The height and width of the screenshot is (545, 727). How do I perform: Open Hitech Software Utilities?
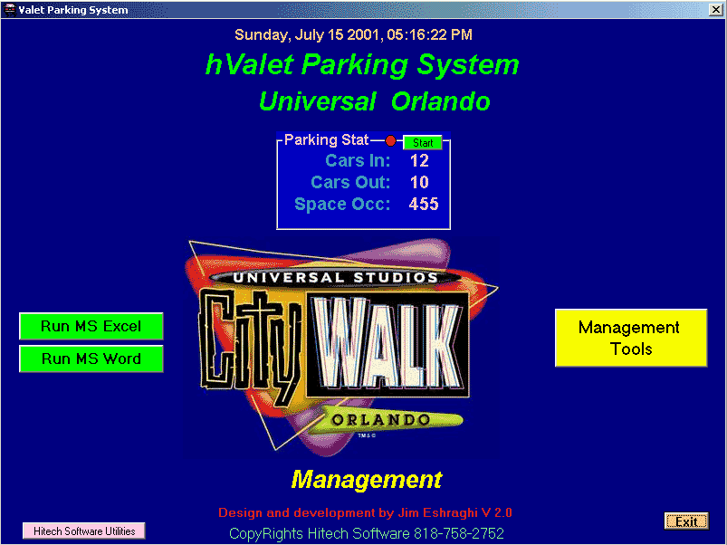[x=84, y=531]
